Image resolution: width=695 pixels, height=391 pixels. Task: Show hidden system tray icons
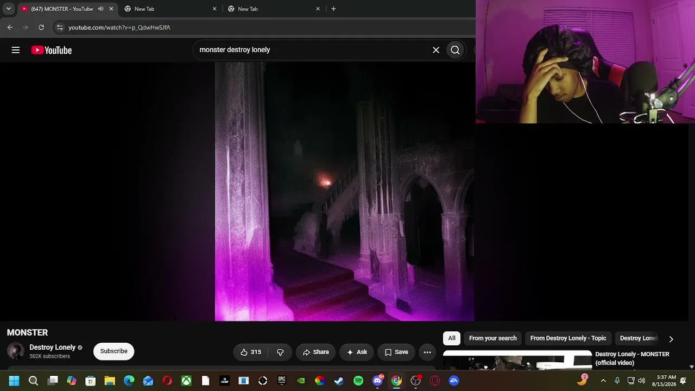pyautogui.click(x=603, y=381)
